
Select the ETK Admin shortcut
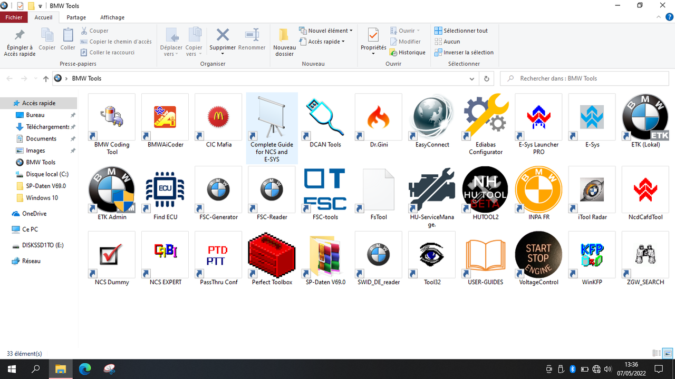coord(112,193)
